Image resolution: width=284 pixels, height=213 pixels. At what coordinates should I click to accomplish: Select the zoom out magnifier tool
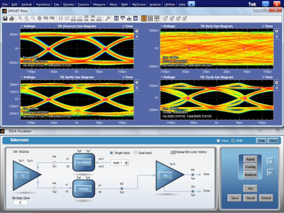pyautogui.click(x=33, y=18)
